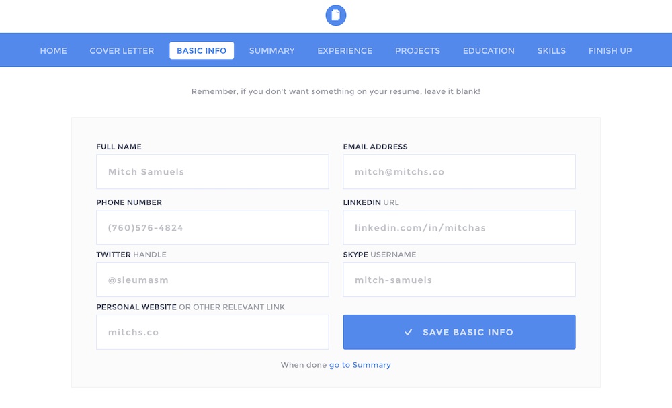Open the Experience tab
Image resolution: width=672 pixels, height=408 pixels.
[345, 50]
